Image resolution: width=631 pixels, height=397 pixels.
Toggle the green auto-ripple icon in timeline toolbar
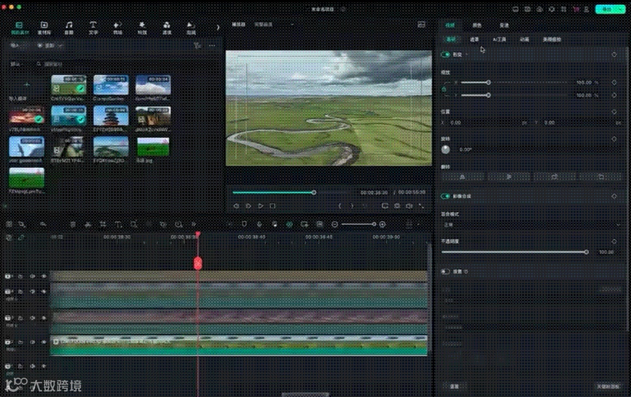(289, 224)
